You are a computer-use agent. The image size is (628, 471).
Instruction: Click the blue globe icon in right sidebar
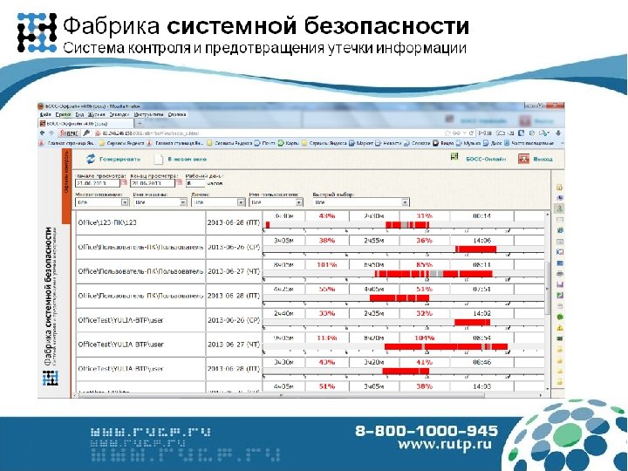pyautogui.click(x=560, y=230)
